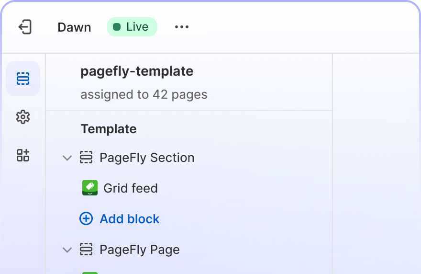Collapse the PageFly Page chevron
Image resolution: width=421 pixels, height=274 pixels.
[67, 250]
